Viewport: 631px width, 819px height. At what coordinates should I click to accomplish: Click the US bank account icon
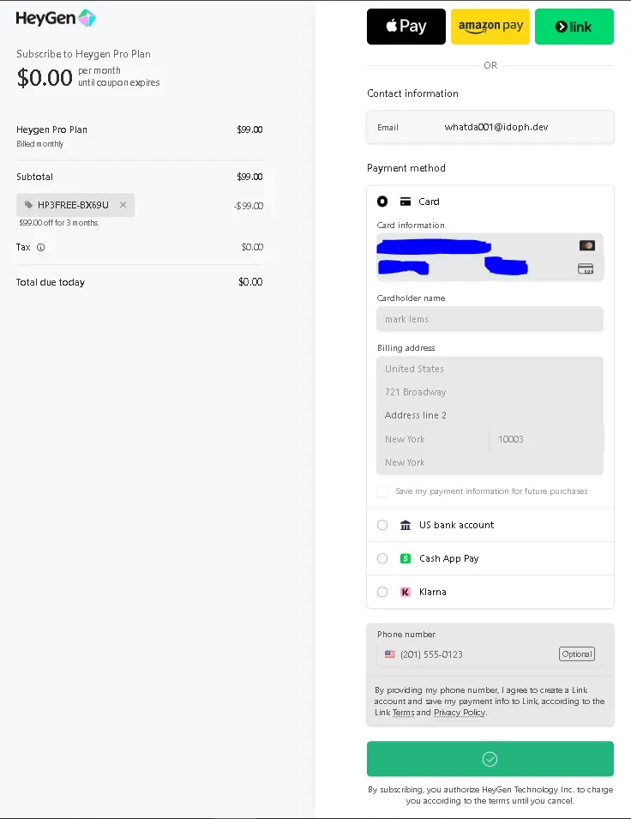point(406,525)
